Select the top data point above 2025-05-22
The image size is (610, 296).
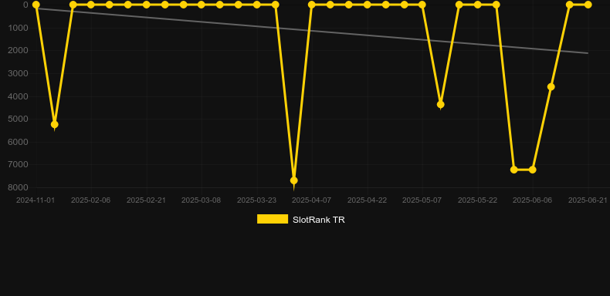pos(477,5)
